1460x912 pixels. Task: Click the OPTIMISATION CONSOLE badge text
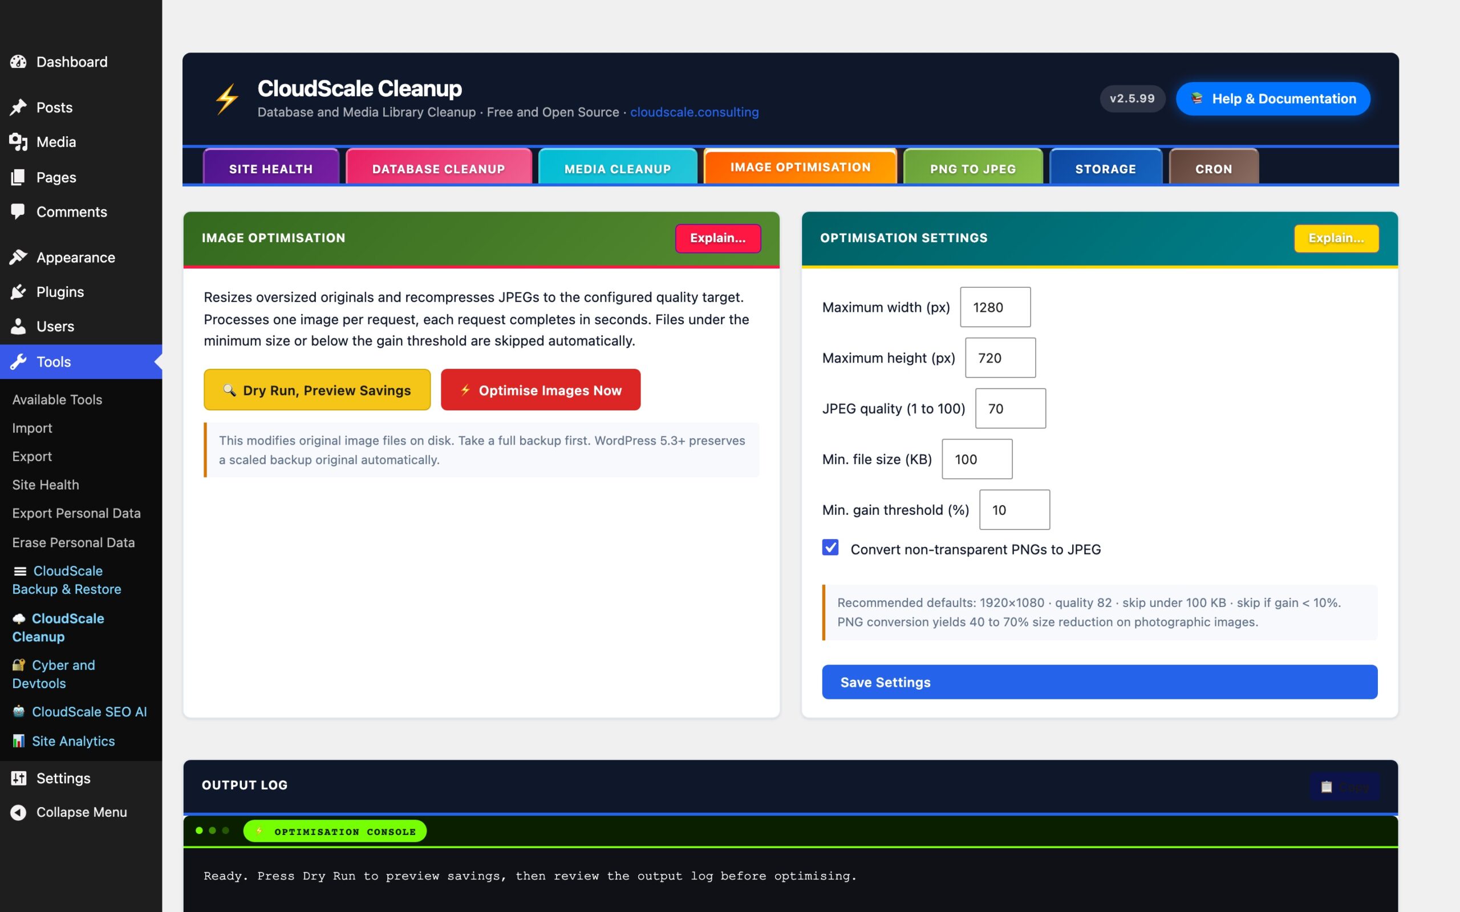pyautogui.click(x=345, y=831)
